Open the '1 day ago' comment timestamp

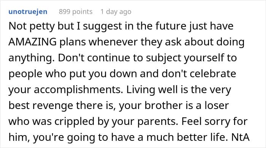tap(116, 12)
